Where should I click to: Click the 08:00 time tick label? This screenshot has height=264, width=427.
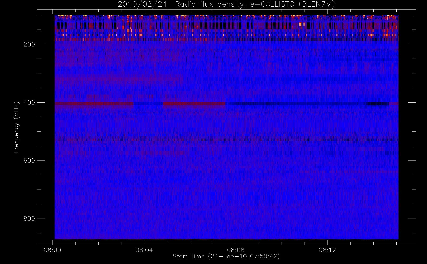coord(52,250)
